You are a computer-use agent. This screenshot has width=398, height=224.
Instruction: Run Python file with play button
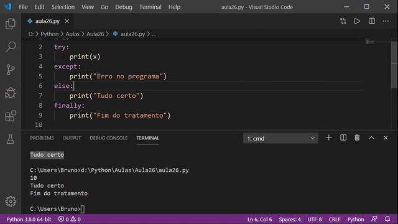pos(357,21)
